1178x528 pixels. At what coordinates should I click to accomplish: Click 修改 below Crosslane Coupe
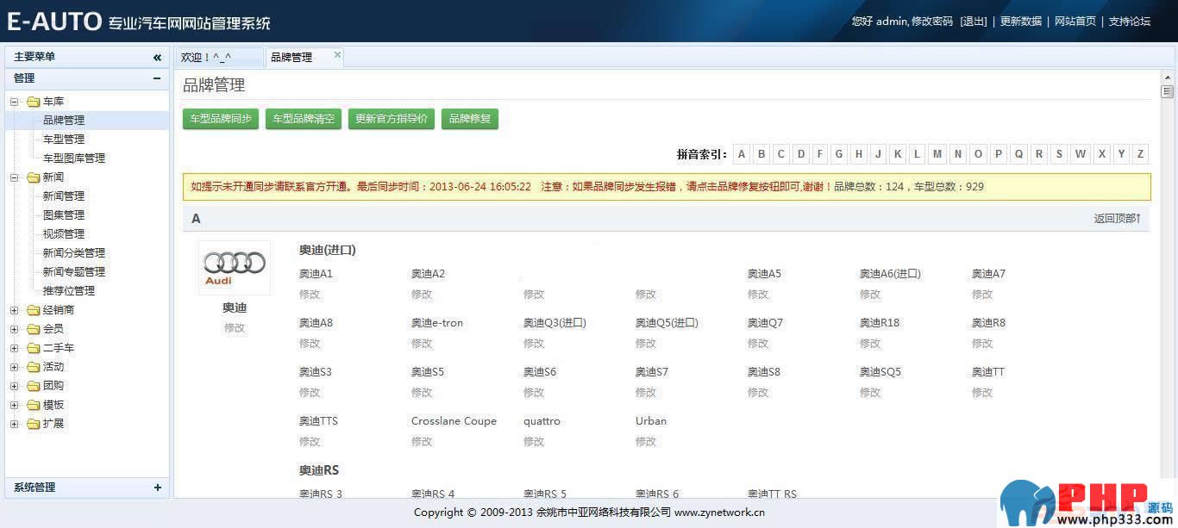[x=422, y=442]
